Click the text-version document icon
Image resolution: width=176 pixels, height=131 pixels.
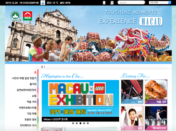112,3
